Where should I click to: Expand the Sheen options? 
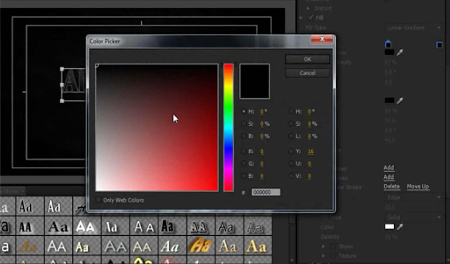pyautogui.click(x=323, y=246)
